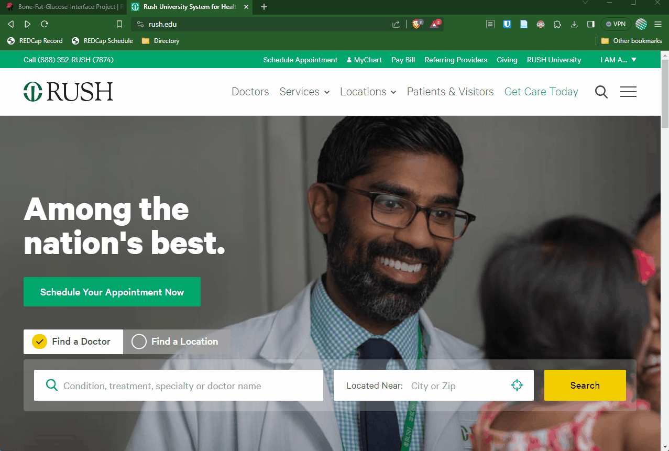Click the site search magnifier icon
The height and width of the screenshot is (451, 669).
click(601, 92)
